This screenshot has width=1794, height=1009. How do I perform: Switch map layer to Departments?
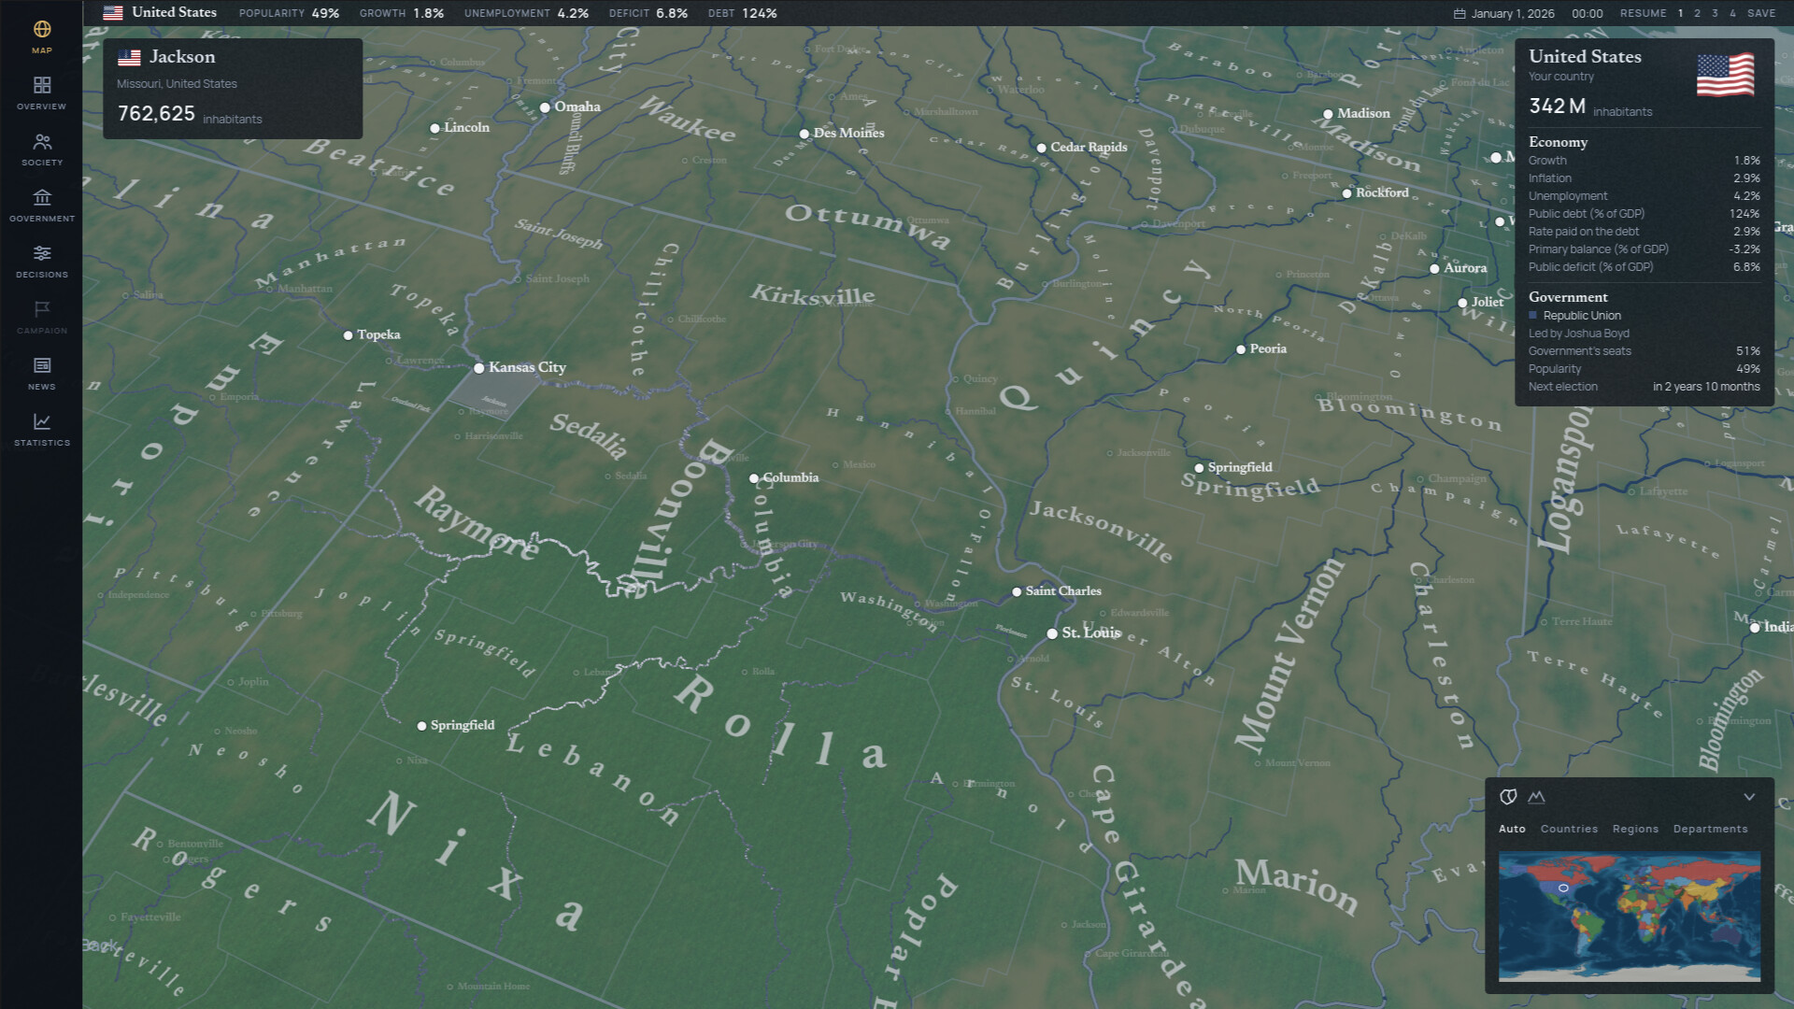click(x=1710, y=829)
